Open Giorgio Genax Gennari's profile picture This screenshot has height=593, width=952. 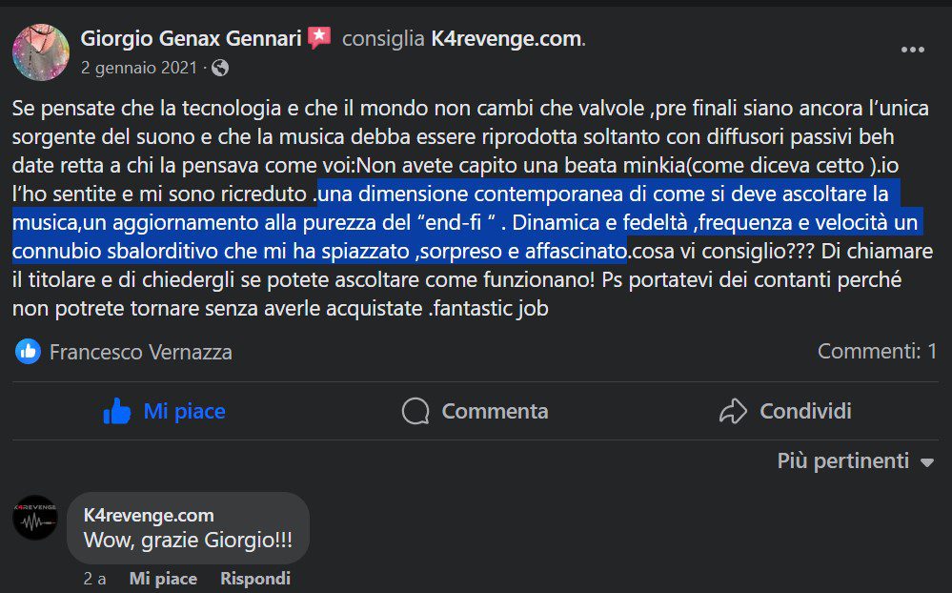(41, 52)
